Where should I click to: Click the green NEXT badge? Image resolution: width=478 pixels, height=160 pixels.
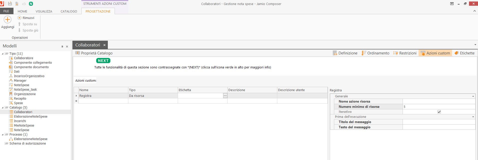click(103, 61)
